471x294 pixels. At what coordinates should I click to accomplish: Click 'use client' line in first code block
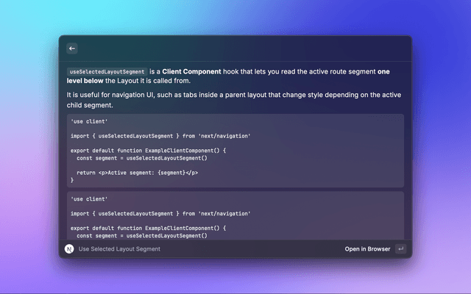click(89, 121)
